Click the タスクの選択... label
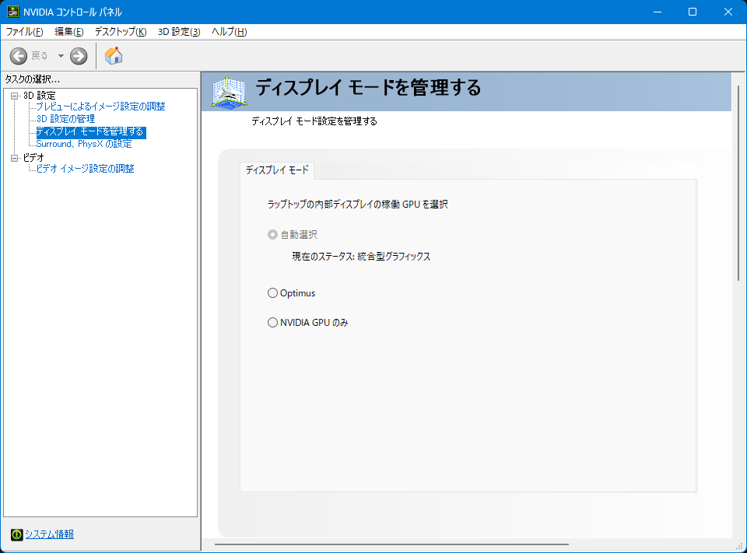This screenshot has width=747, height=553. click(x=33, y=79)
